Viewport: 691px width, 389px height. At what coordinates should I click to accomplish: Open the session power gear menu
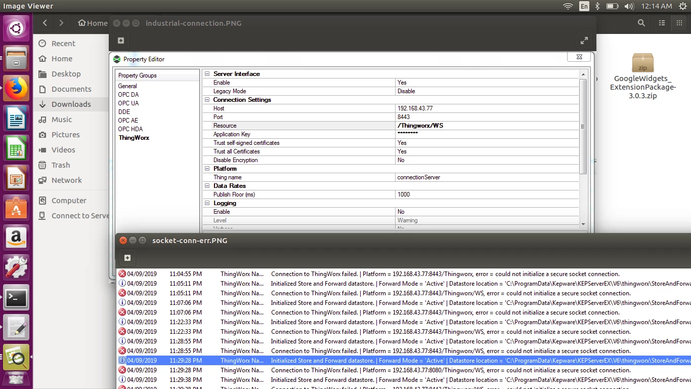click(683, 6)
